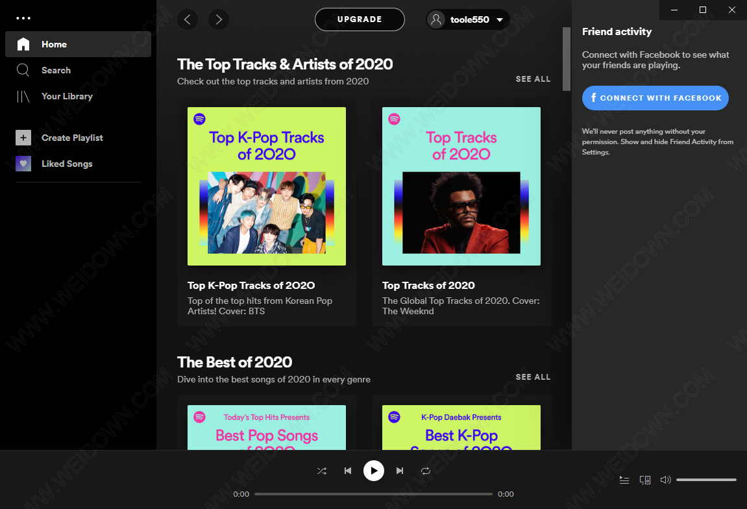Click 'The Global Top Tracks of 2020' description
The image size is (747, 509).
point(461,306)
